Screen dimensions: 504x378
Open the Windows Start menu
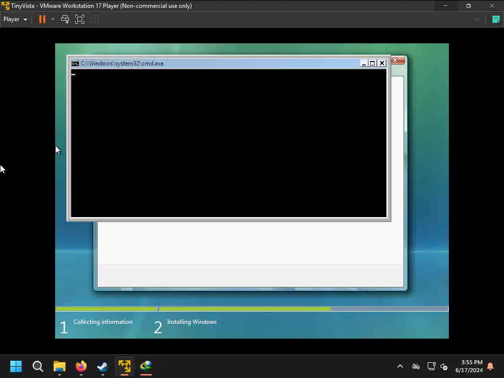tap(16, 366)
